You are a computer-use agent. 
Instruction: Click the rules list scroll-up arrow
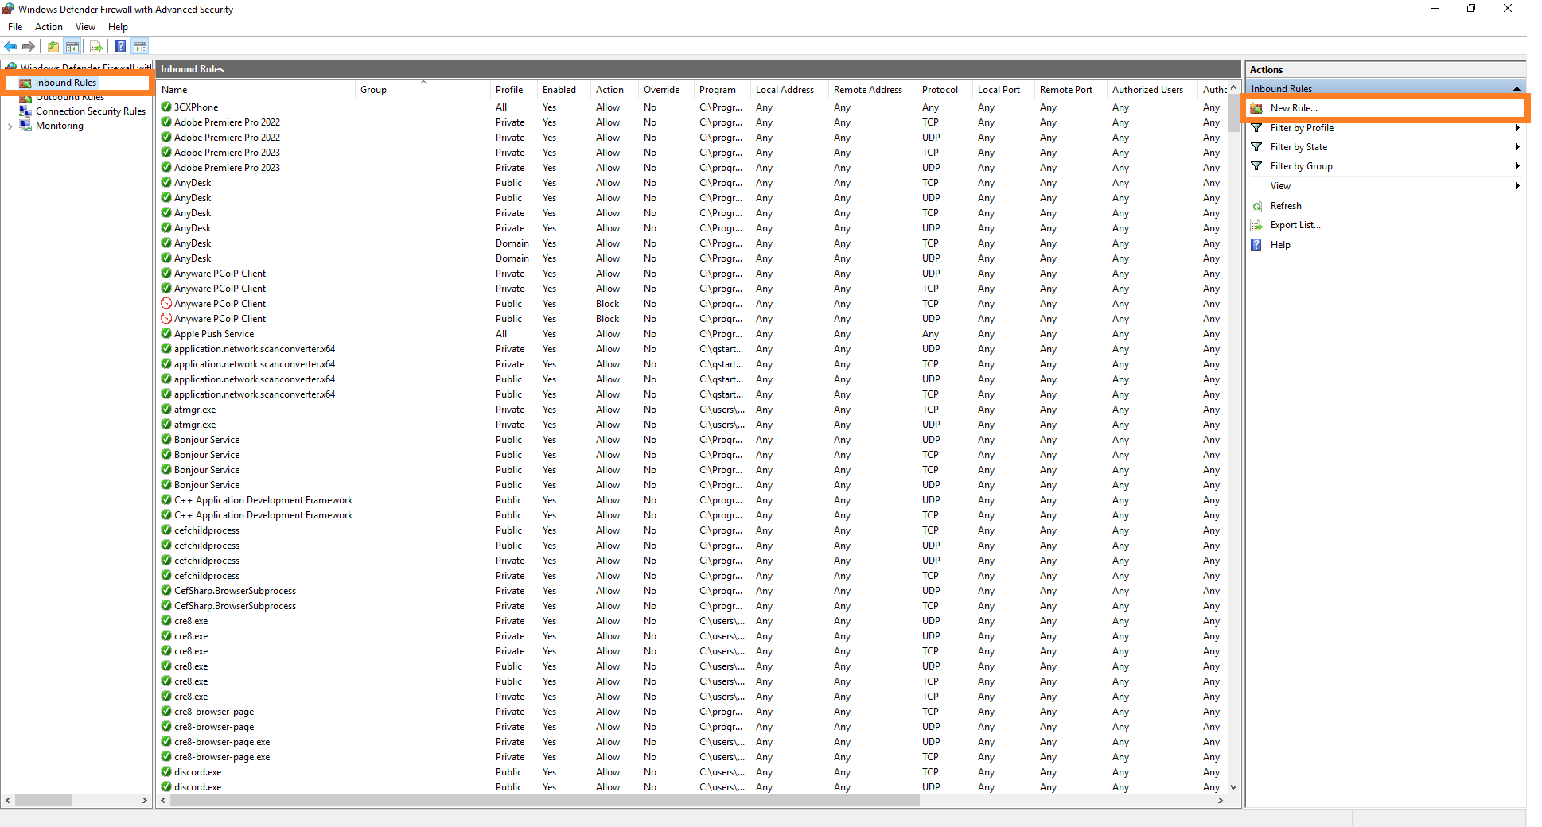click(1233, 87)
